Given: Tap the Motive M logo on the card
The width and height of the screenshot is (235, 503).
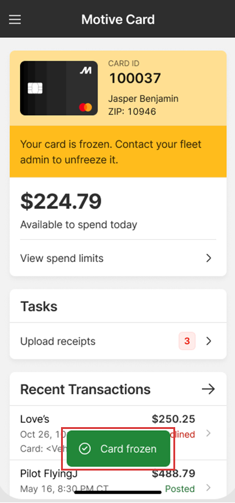Looking at the screenshot, I should point(85,70).
